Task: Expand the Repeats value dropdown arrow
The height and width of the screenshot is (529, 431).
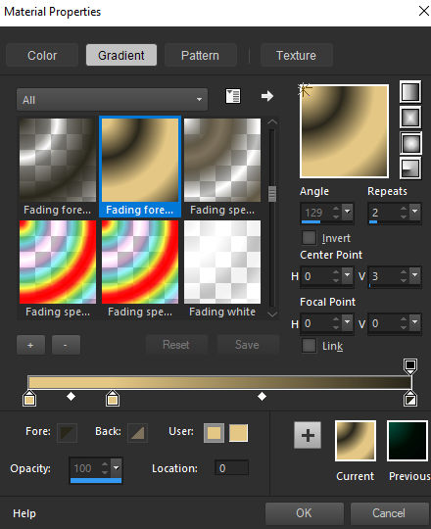Action: (415, 212)
